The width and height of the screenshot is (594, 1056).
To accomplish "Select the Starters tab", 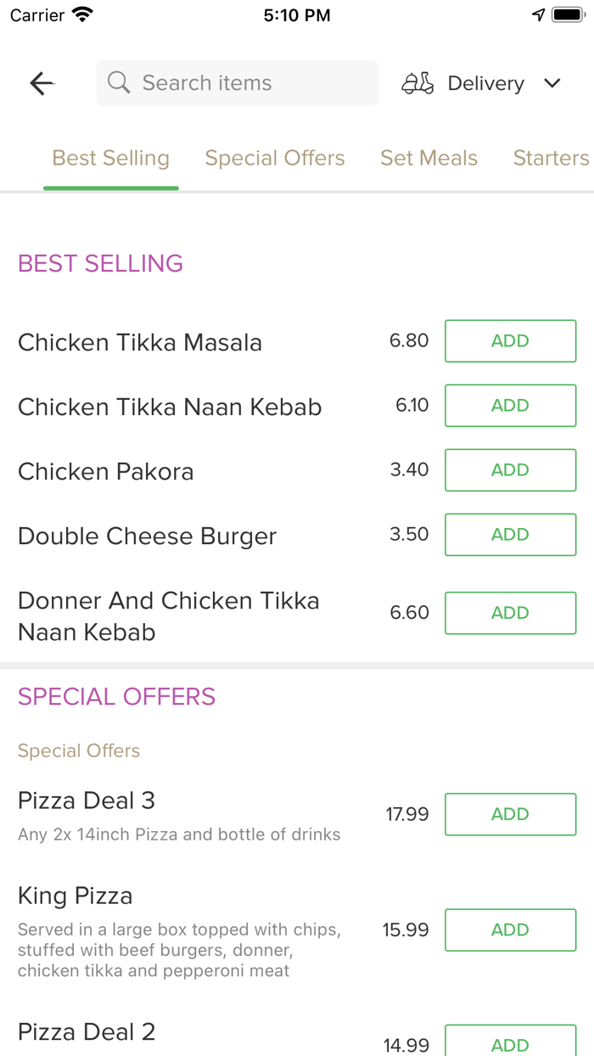I will click(x=551, y=158).
